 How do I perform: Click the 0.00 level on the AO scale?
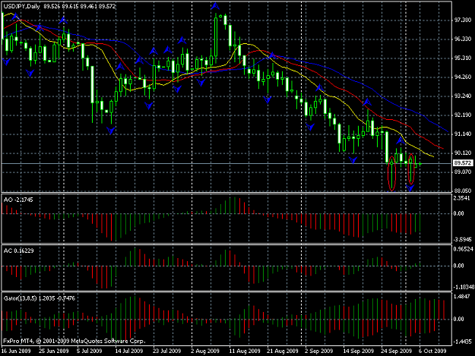tap(459, 213)
